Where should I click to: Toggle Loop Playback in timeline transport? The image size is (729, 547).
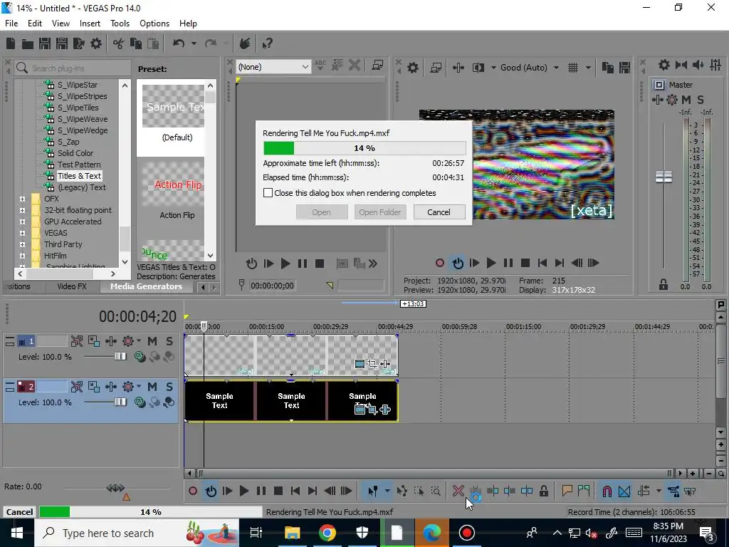click(x=211, y=491)
